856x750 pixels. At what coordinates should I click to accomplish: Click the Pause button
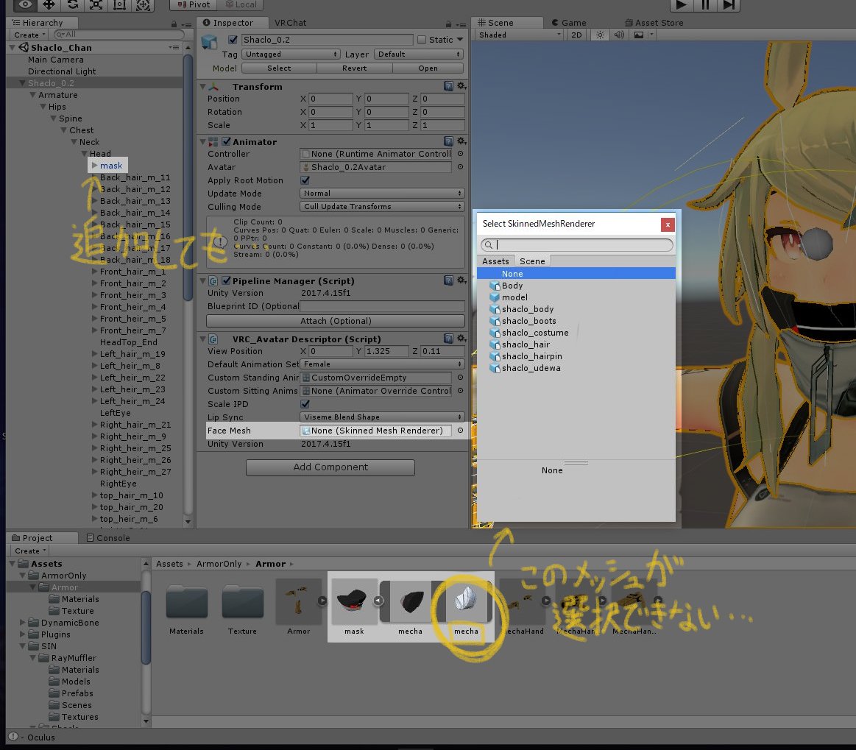click(x=705, y=5)
